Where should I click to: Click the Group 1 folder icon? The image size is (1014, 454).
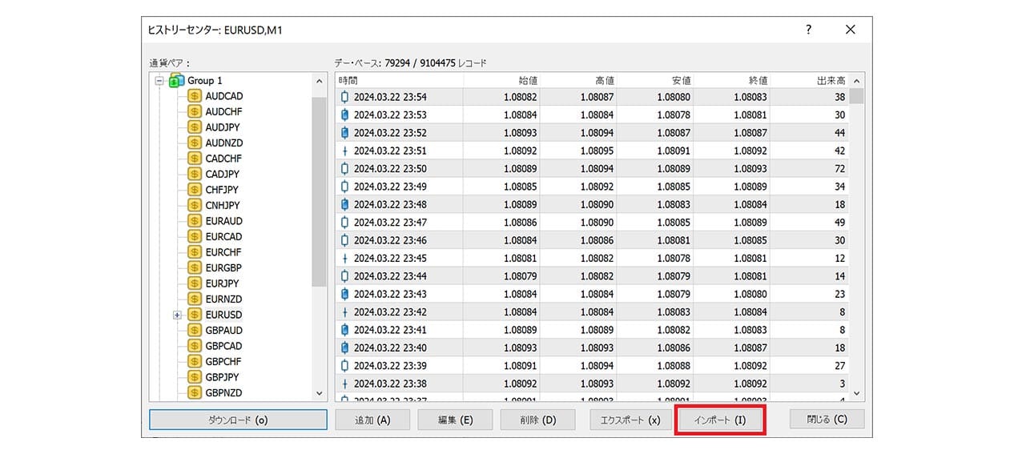pyautogui.click(x=177, y=81)
